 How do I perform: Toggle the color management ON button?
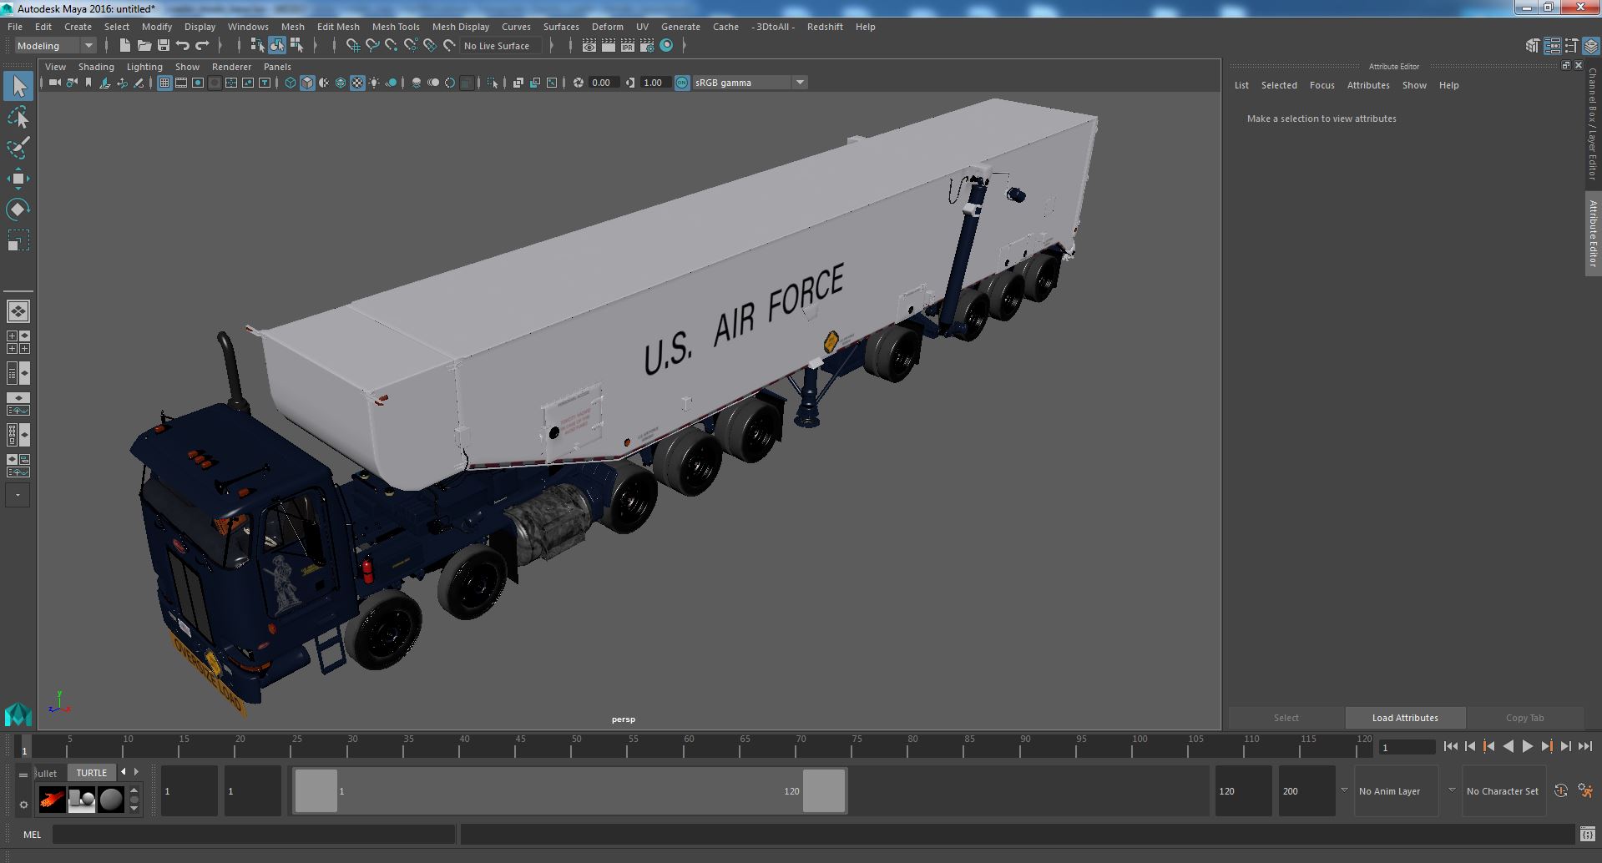coord(682,83)
